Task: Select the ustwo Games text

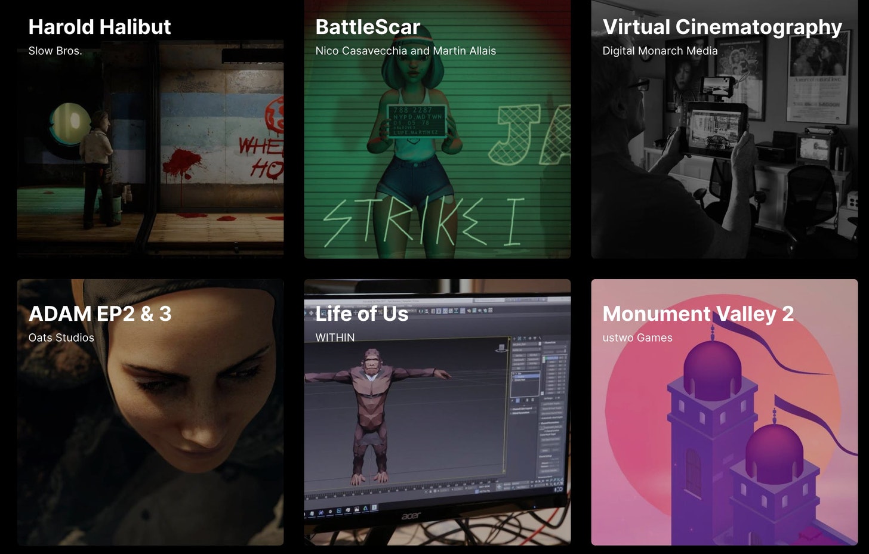Action: (x=637, y=338)
